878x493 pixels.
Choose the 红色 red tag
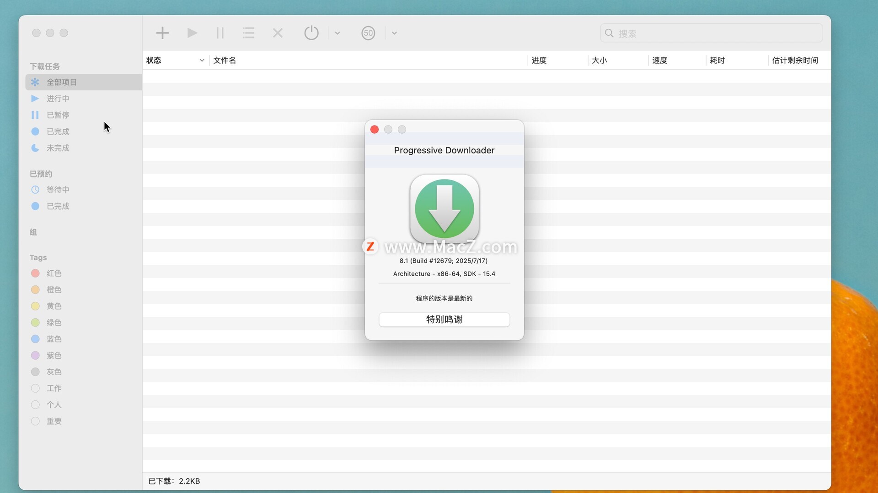pyautogui.click(x=84, y=273)
